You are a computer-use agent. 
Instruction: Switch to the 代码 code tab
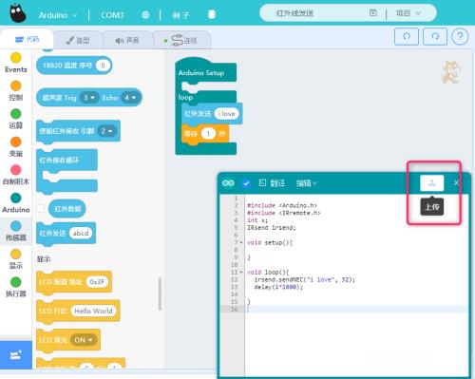coord(27,39)
